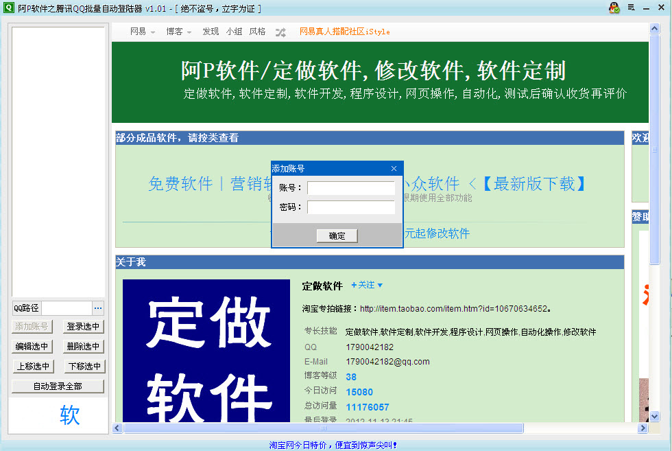Click the 自动登录全部 button

point(58,386)
